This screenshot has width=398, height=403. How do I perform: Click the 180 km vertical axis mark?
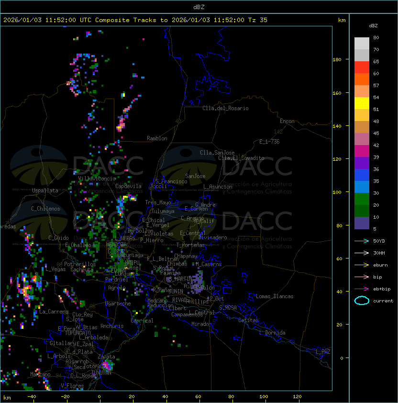[x=337, y=60]
